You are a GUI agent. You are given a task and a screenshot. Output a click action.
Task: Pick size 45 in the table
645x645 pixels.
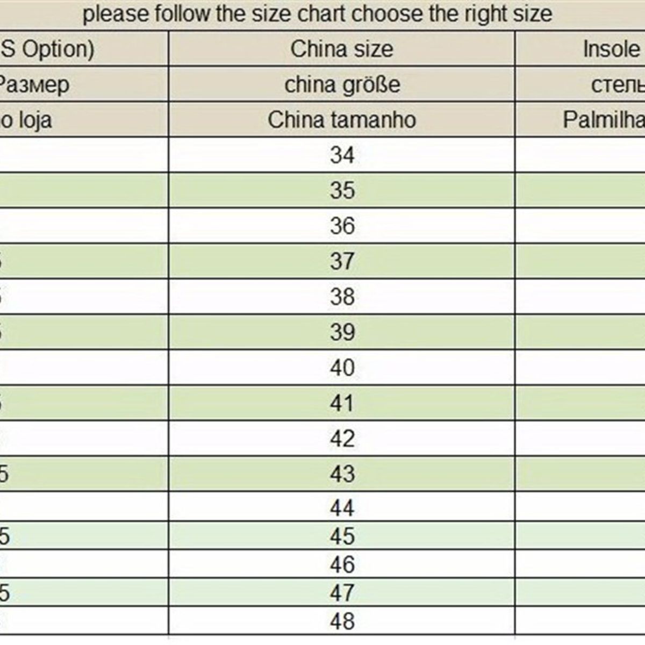342,536
